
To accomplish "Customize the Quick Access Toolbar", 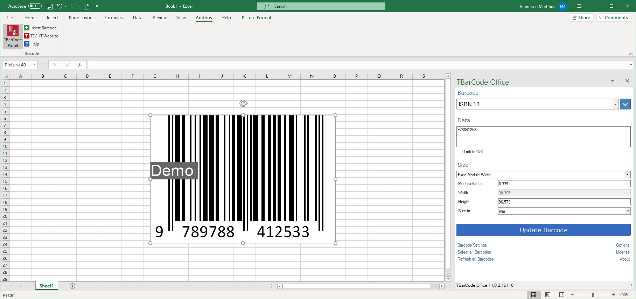I will [97, 6].
